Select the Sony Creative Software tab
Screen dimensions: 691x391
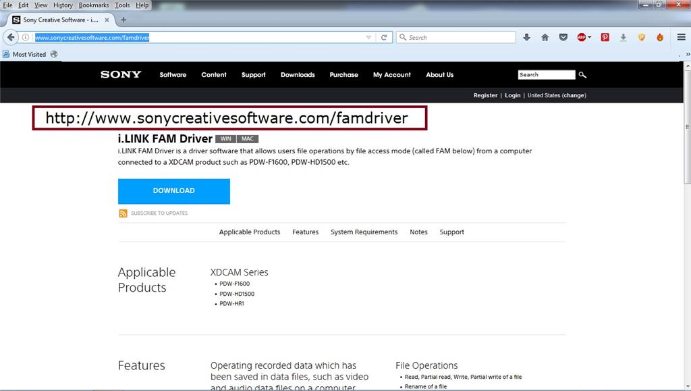[x=60, y=20]
